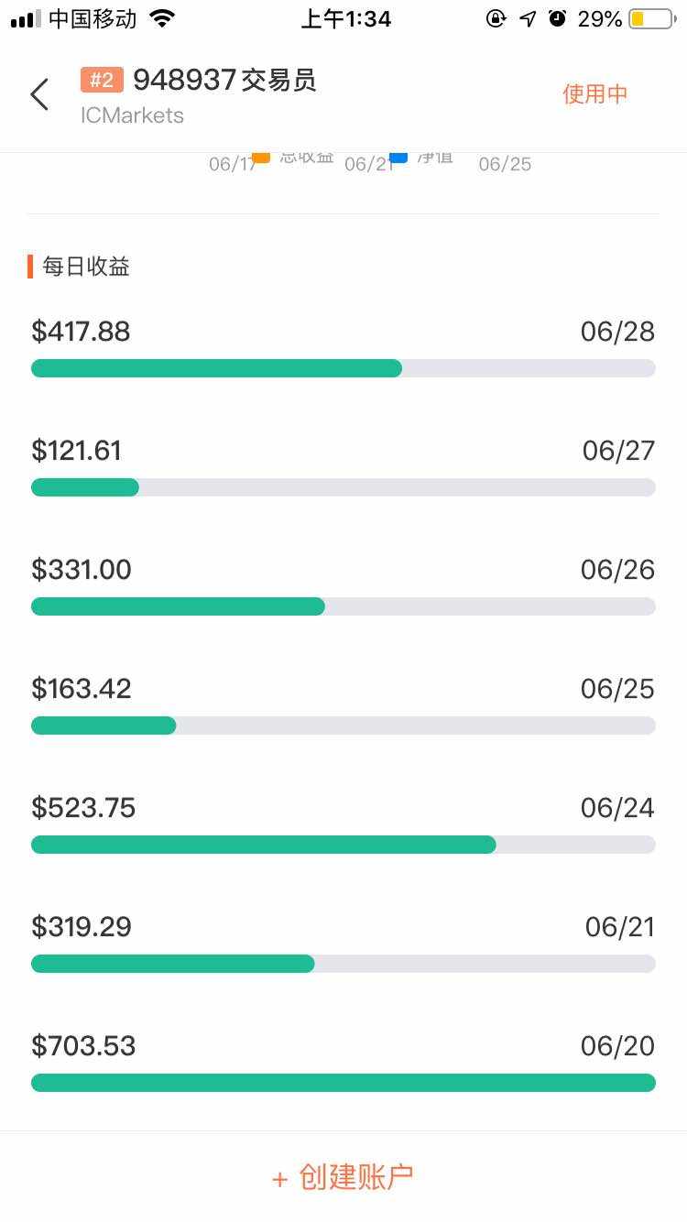Screen dimensions: 687x1222
Task: Tap the location arrow status icon
Action: click(x=528, y=18)
